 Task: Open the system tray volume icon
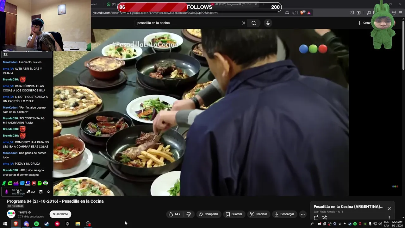point(380,224)
